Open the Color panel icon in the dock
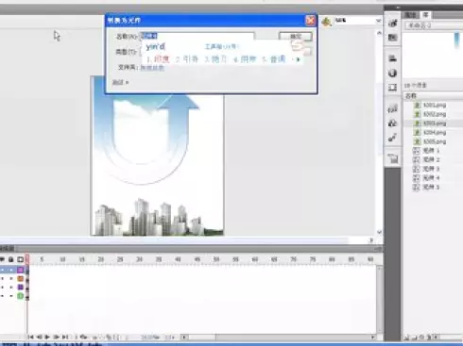Viewport: 463px width, 346px height. (392, 23)
